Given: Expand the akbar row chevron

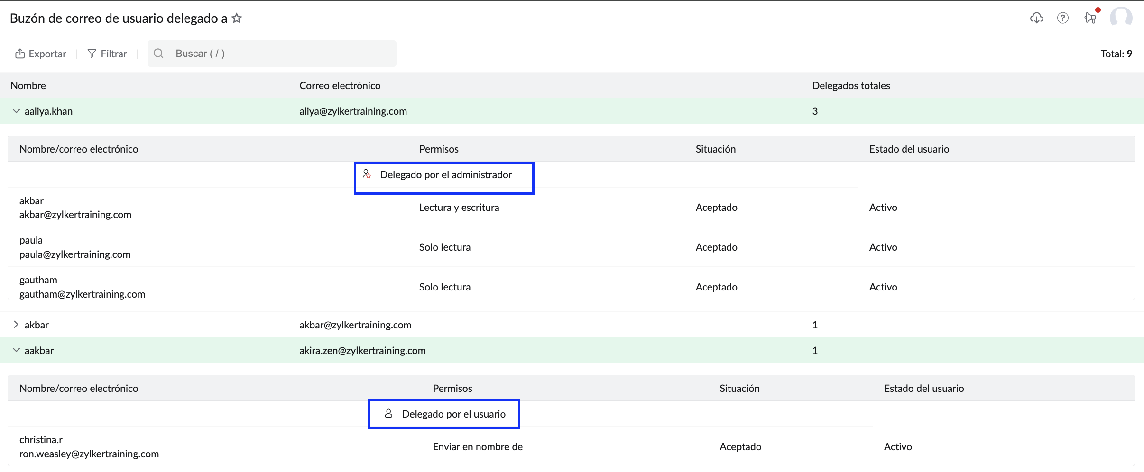Looking at the screenshot, I should 16,325.
